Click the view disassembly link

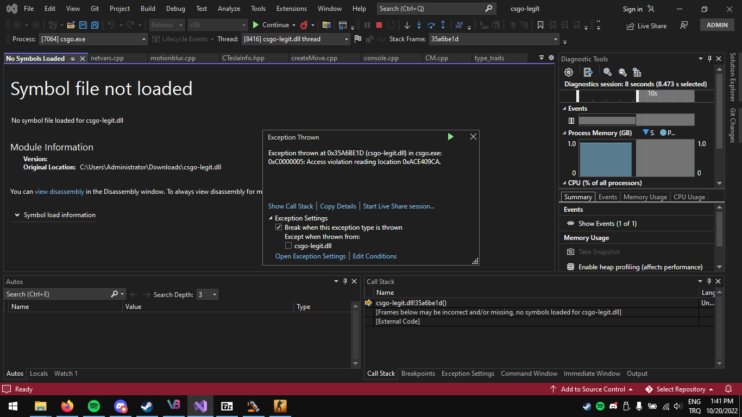[59, 191]
